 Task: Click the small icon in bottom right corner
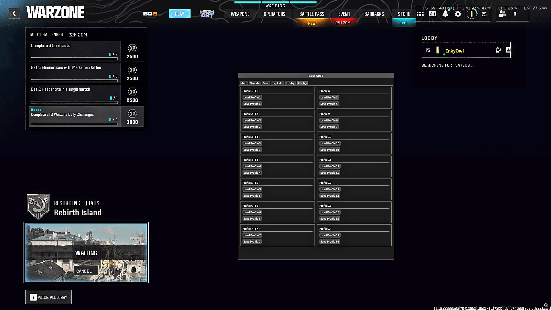point(546,305)
